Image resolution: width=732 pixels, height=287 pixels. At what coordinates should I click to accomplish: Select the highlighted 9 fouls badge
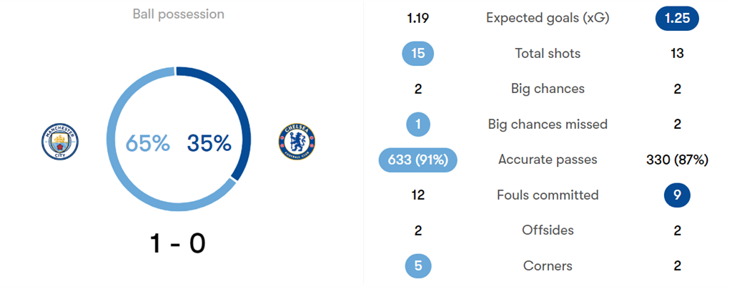[x=676, y=195]
